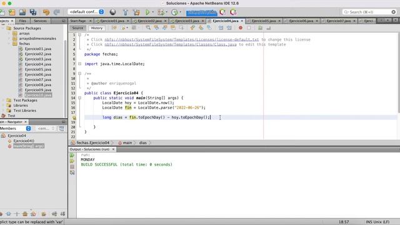Viewport: 400px width, 225px height.
Task: Click Stop Macro Recording icon
Action: coord(249,27)
